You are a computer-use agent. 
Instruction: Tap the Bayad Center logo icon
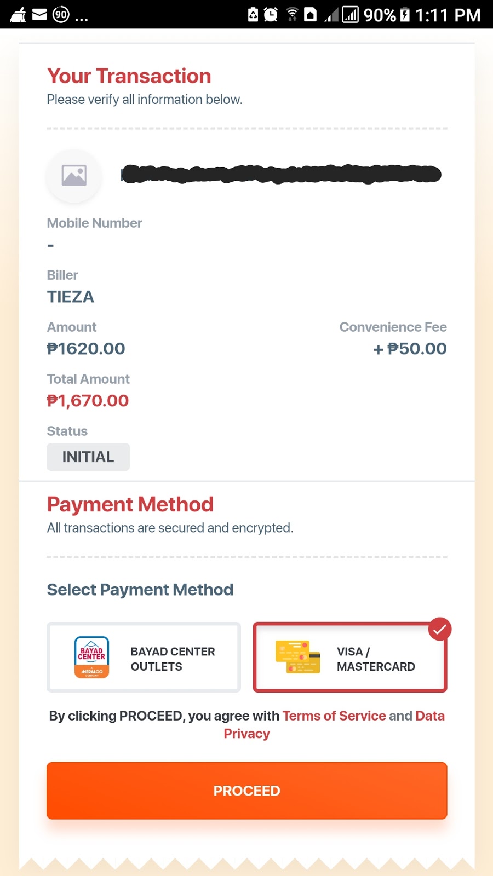(x=91, y=657)
